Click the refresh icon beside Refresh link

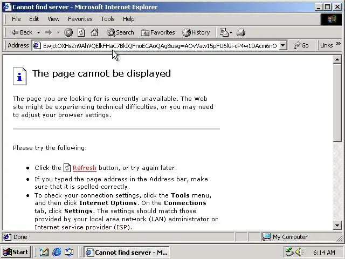pos(67,168)
